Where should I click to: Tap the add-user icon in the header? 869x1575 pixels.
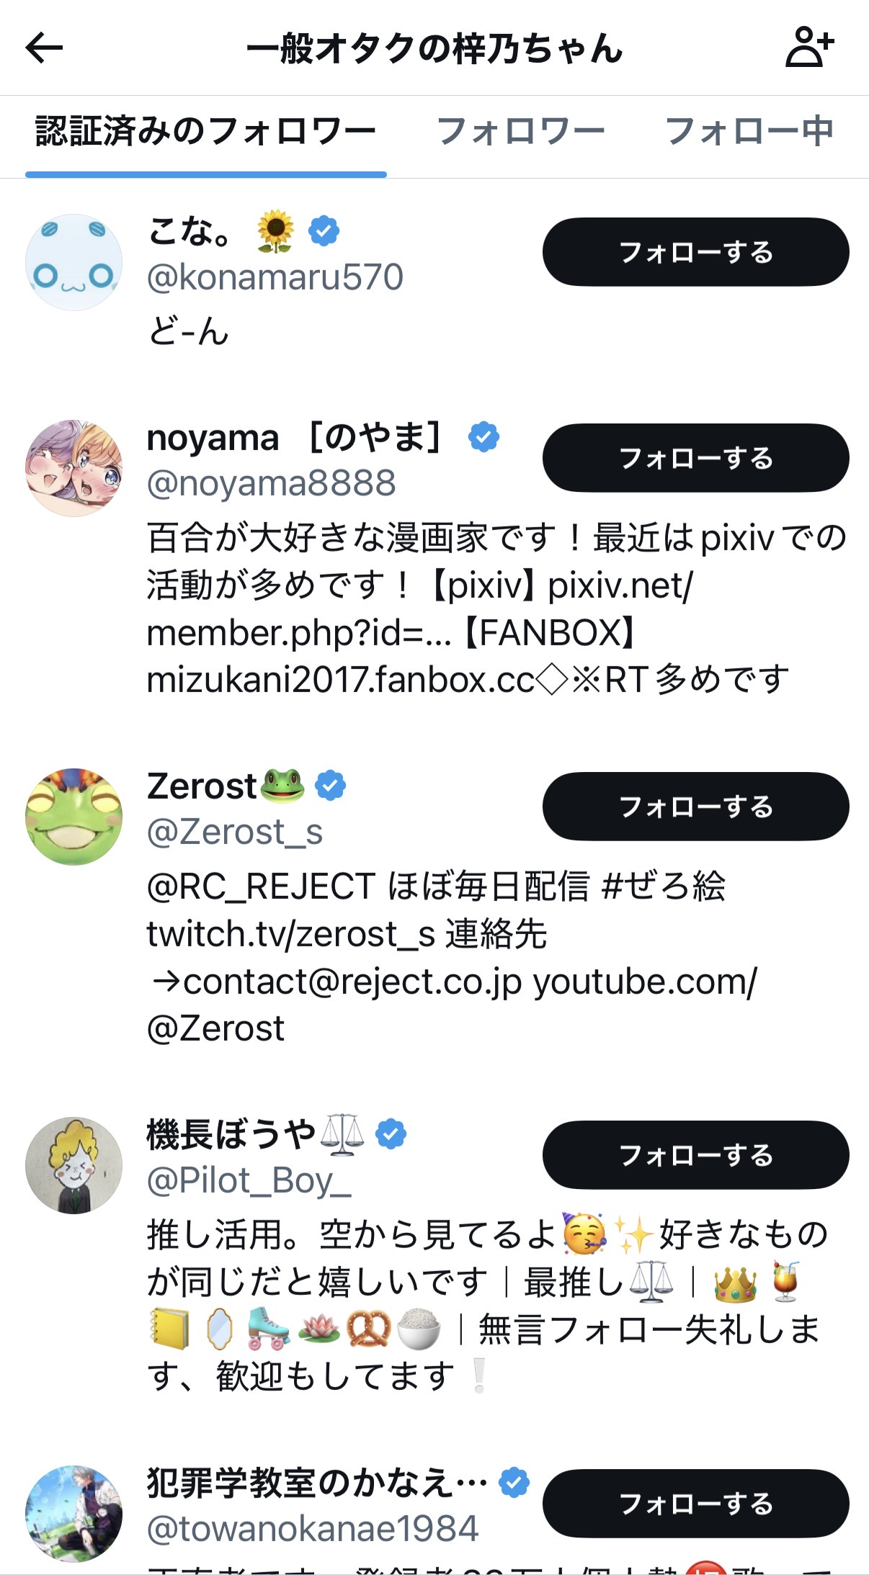coord(808,48)
